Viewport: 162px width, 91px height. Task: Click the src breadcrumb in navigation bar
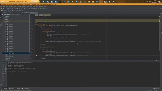pos(9,11)
